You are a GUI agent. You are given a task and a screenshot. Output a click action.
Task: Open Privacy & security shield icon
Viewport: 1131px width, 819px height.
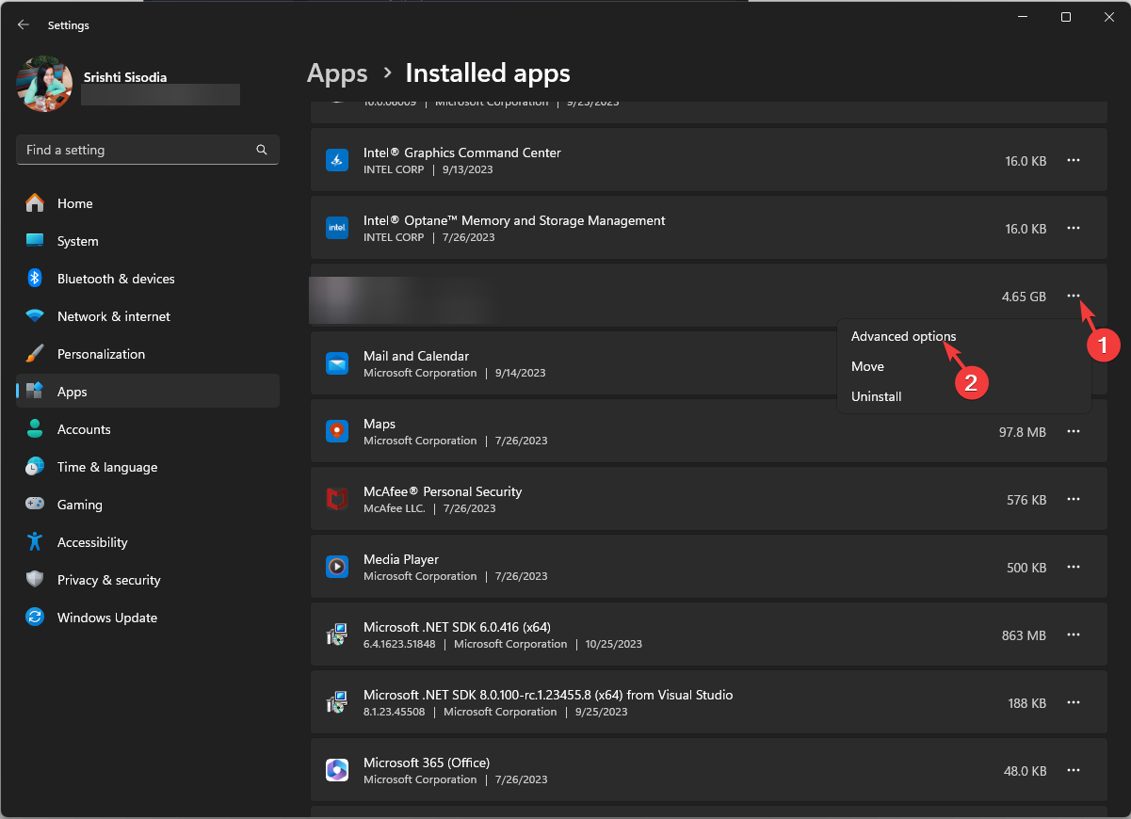[35, 580]
